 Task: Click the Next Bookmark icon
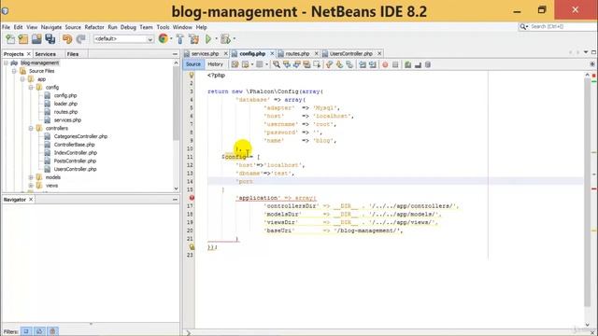[x=339, y=64]
